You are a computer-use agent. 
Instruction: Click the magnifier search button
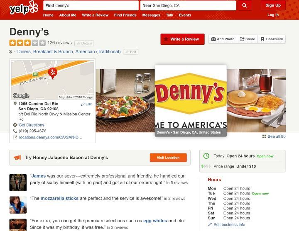(245, 5)
